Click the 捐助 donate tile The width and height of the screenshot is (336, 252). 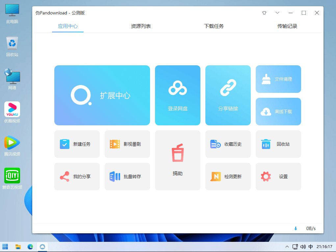tap(178, 160)
